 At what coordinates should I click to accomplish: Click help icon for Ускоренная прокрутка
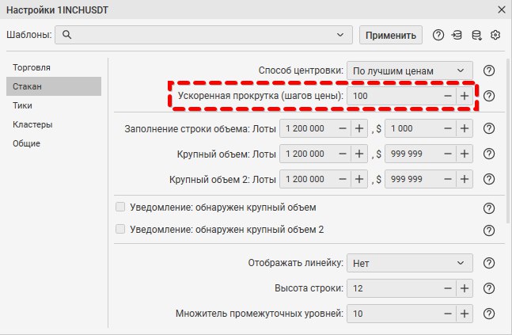click(x=488, y=96)
